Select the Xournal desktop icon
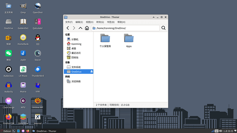 pos(38,119)
